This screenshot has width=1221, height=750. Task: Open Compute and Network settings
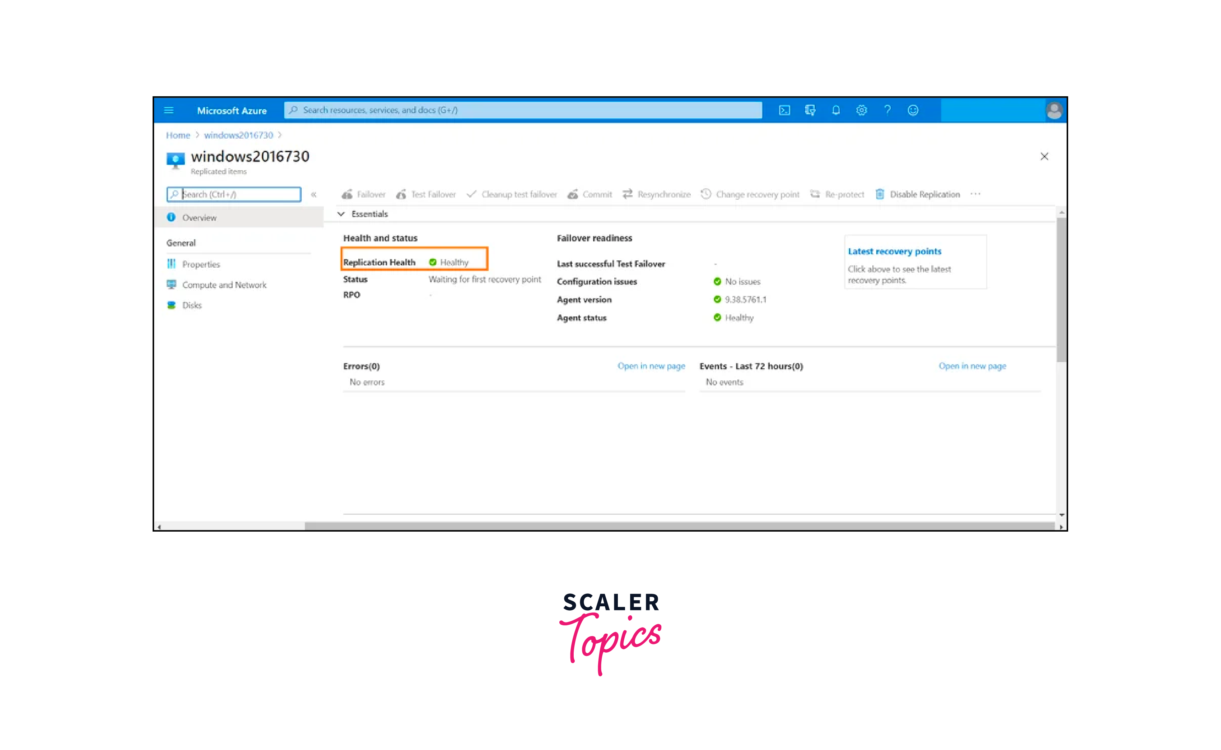(224, 285)
